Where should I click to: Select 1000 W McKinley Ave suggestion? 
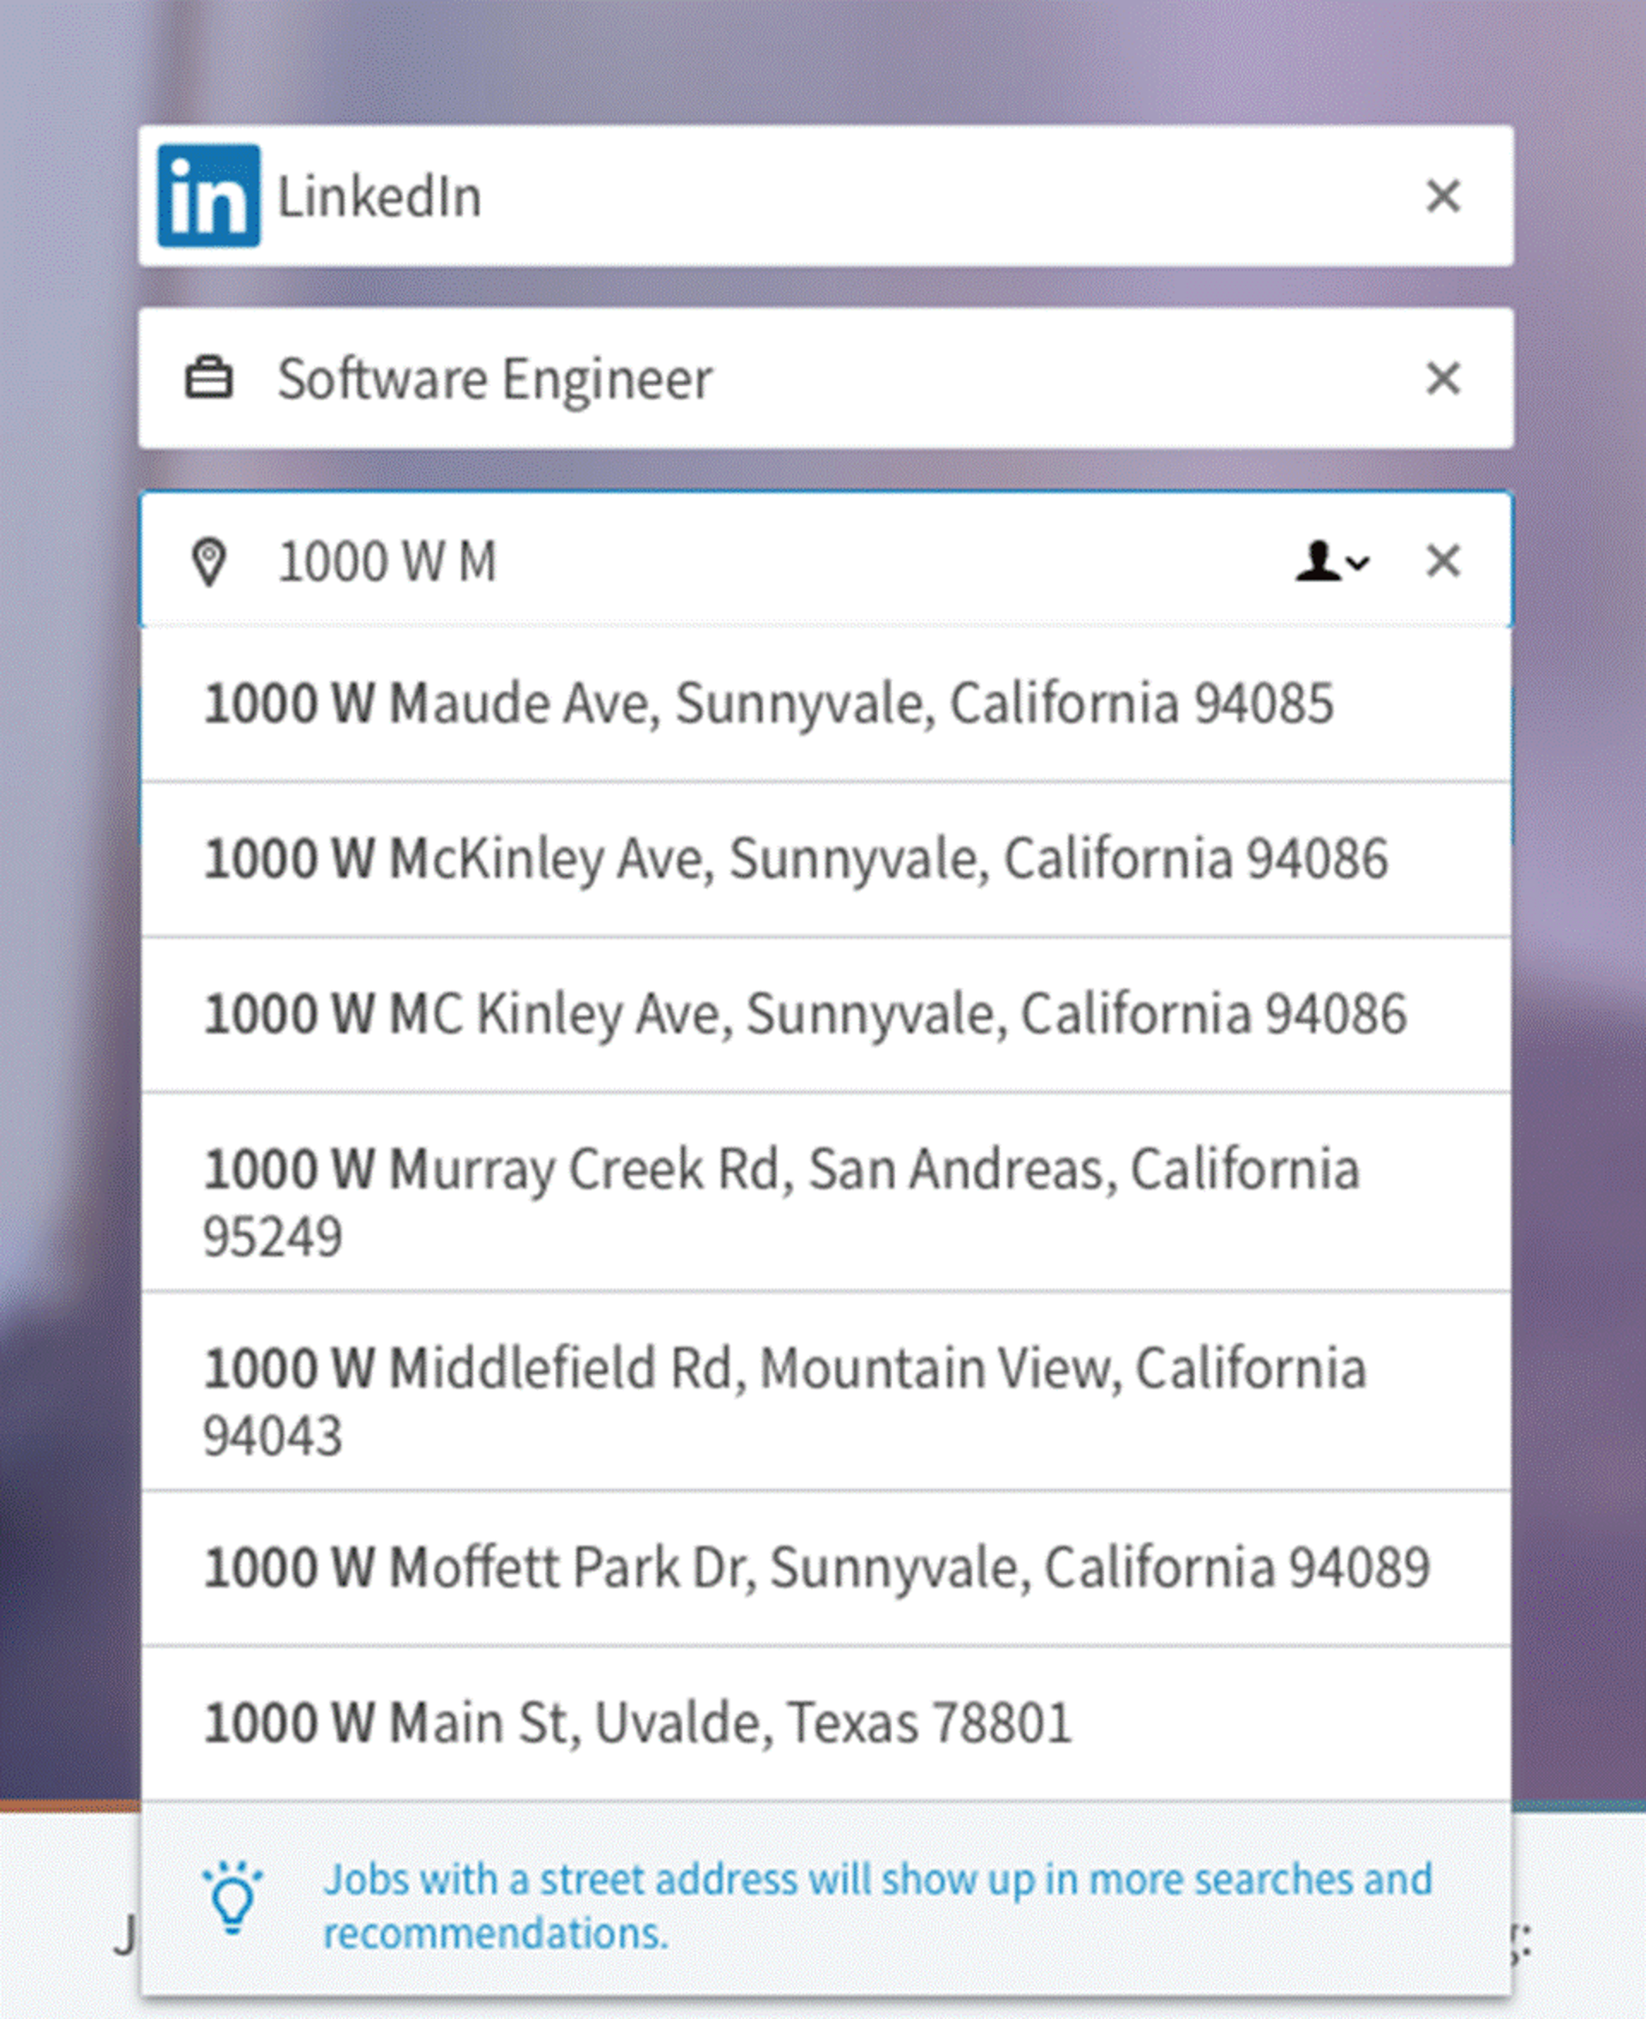click(x=826, y=859)
